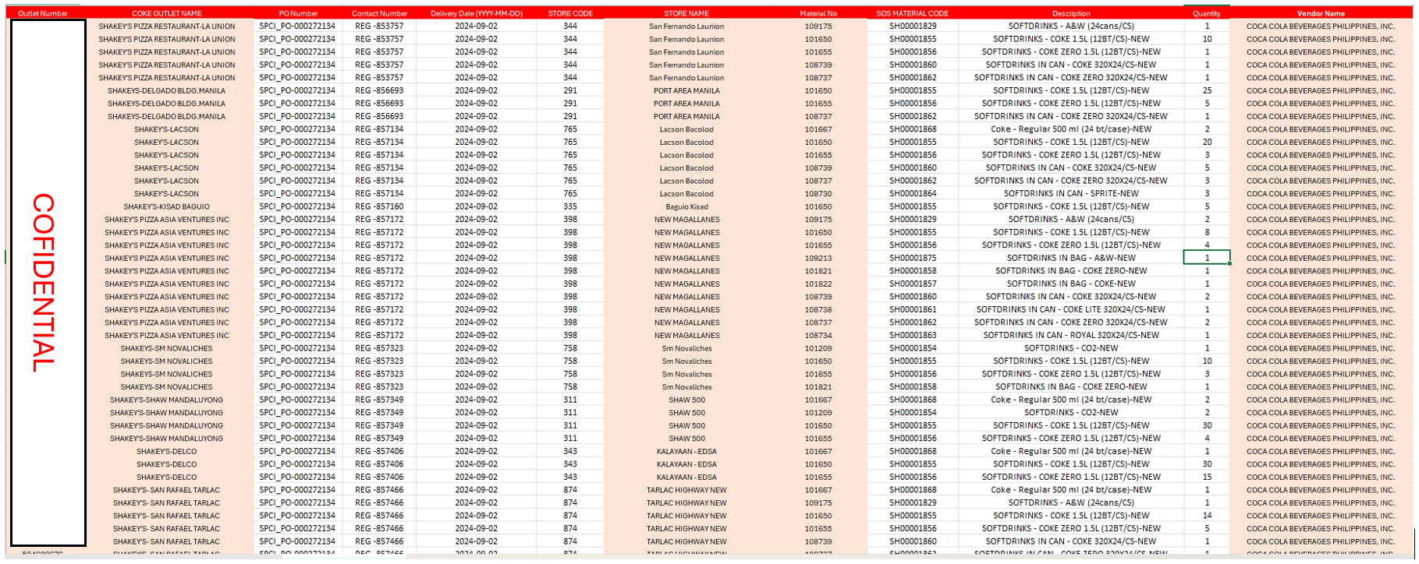This screenshot has width=1419, height=564.
Task: Select quantity 14 in TARLAC HIGHWAY NEW row
Action: tap(1207, 516)
